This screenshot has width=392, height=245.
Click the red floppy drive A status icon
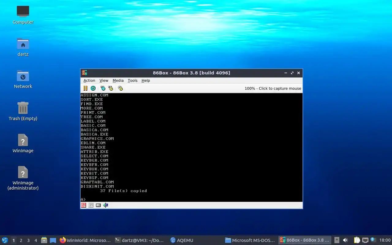tap(83, 205)
